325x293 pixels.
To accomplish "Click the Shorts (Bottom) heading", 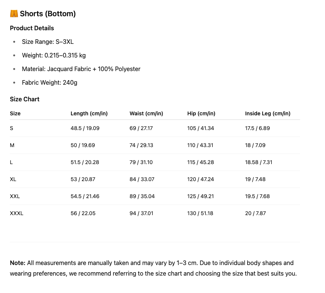I will click(x=48, y=14).
